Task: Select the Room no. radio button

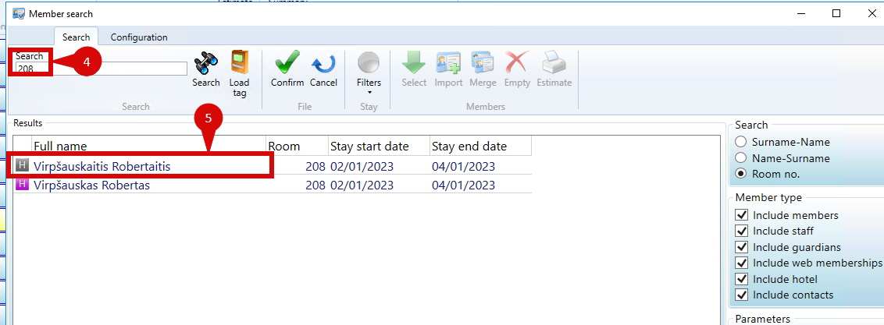Action: point(741,174)
